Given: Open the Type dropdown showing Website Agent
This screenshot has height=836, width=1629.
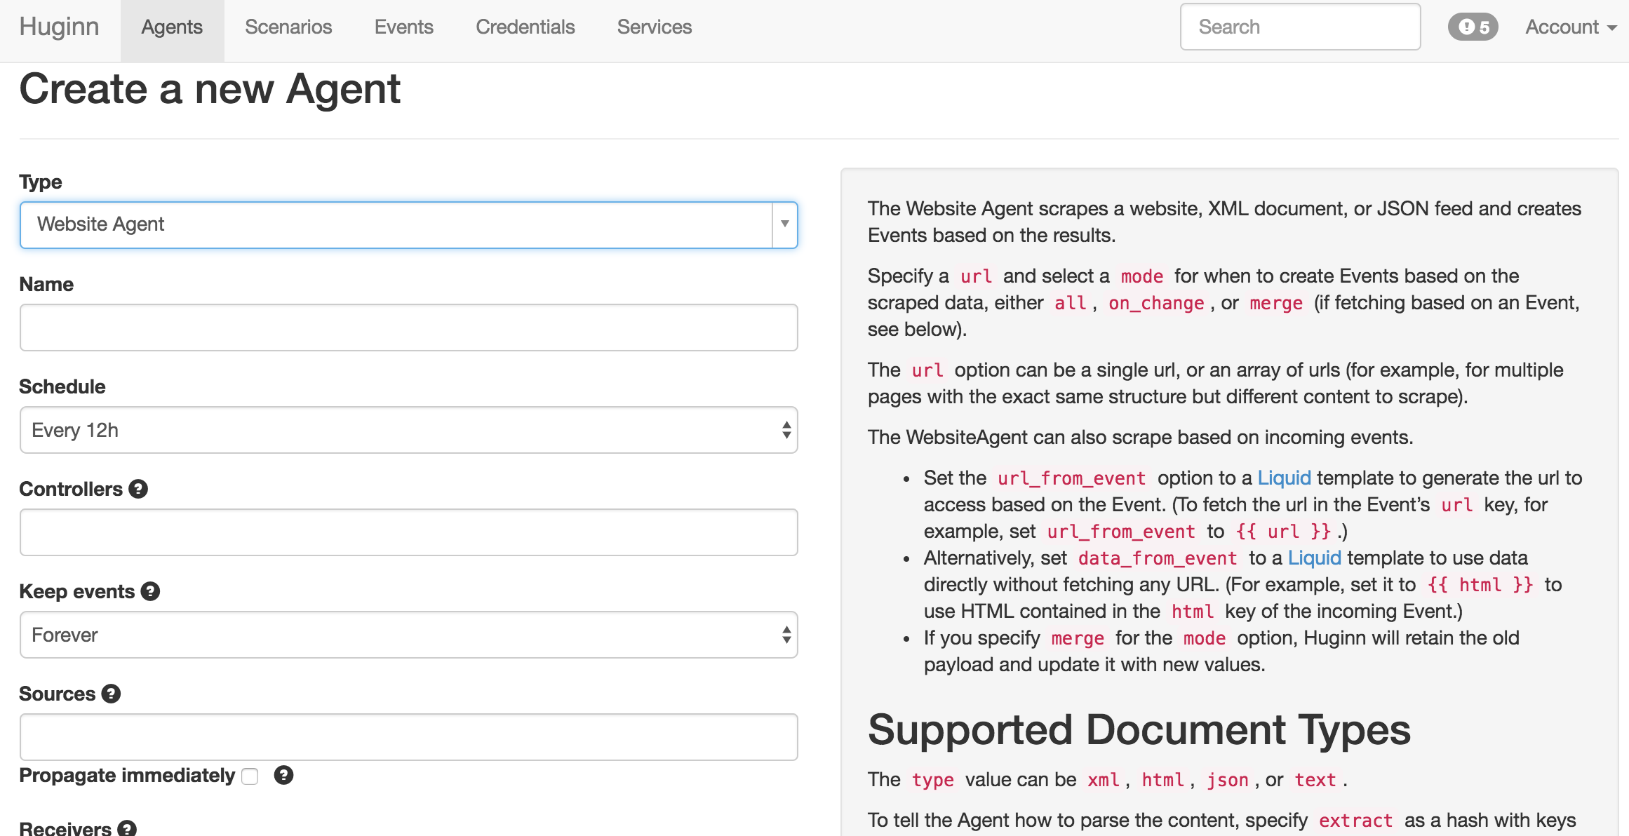Looking at the screenshot, I should (x=409, y=224).
